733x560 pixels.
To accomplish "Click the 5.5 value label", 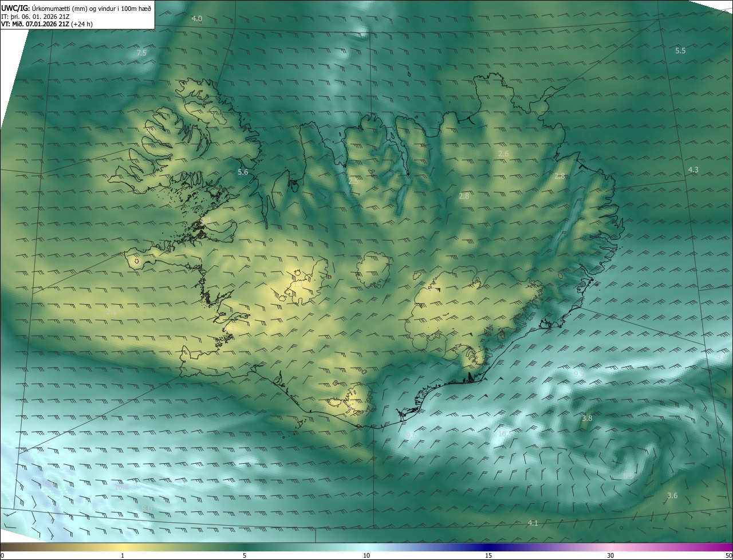I will click(x=680, y=51).
